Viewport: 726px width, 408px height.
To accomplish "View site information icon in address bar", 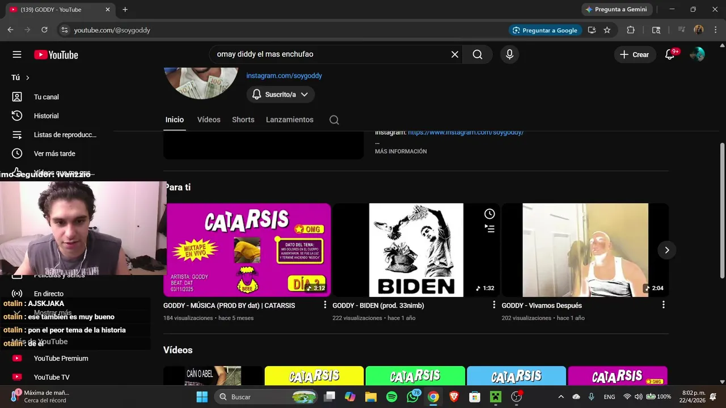I will (64, 30).
